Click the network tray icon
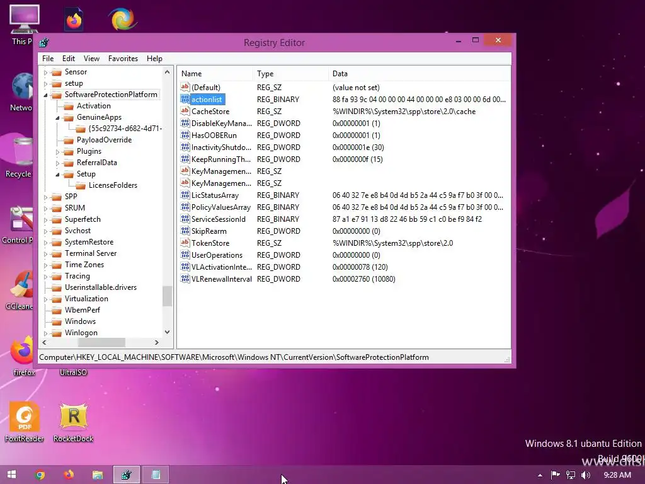 pos(571,475)
